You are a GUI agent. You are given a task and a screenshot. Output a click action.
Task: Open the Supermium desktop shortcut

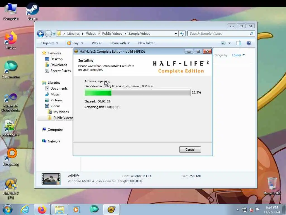11,70
